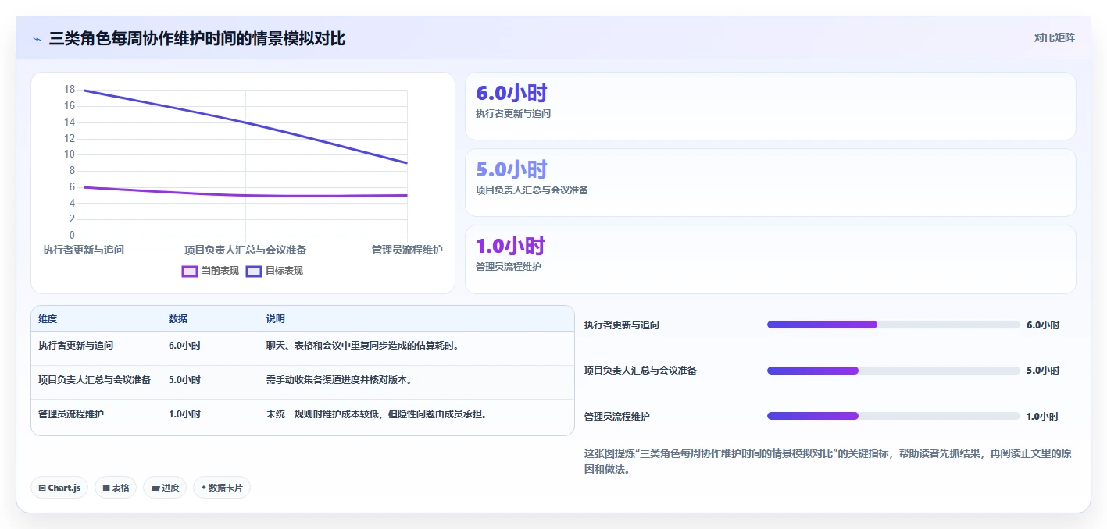Screen dimensions: 1107x529
Task: Click the 项目负责人汇总与会议准备 progress bar
Action: tap(894, 371)
